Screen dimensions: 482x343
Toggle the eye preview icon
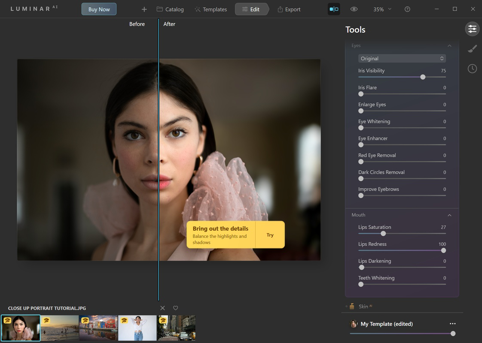coord(354,9)
